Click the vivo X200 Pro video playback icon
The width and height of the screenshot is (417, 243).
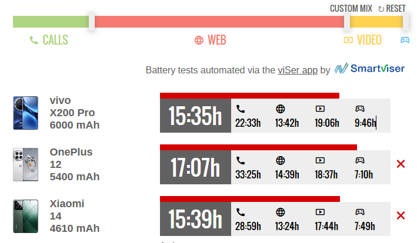coord(320,109)
